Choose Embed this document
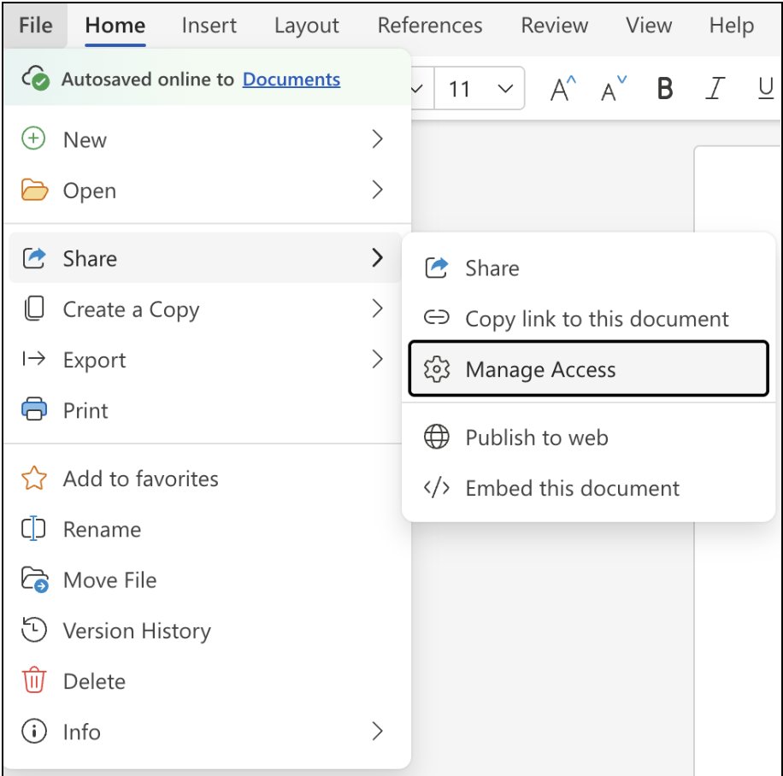Screen dimensions: 783x776 588,488
